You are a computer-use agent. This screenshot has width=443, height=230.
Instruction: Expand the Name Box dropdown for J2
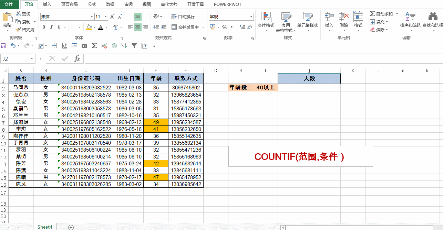coord(32,59)
